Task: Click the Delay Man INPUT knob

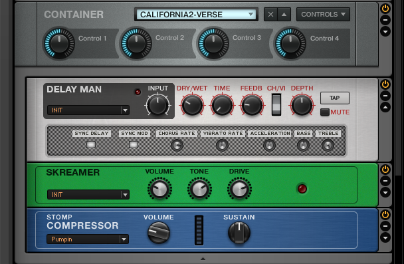Action: click(x=157, y=105)
